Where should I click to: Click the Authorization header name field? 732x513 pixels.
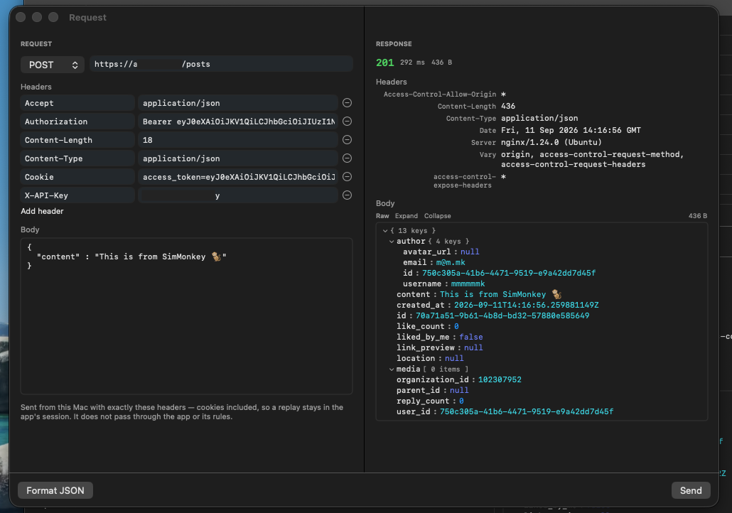tap(77, 121)
